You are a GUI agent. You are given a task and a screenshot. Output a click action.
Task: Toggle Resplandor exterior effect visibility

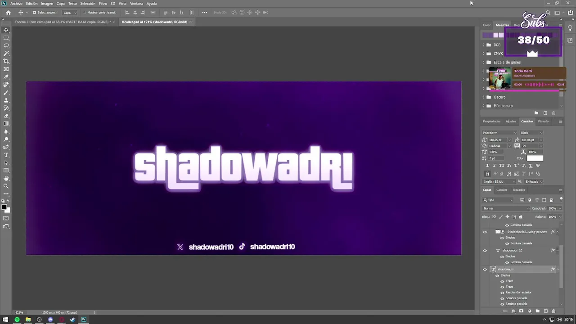(502, 292)
